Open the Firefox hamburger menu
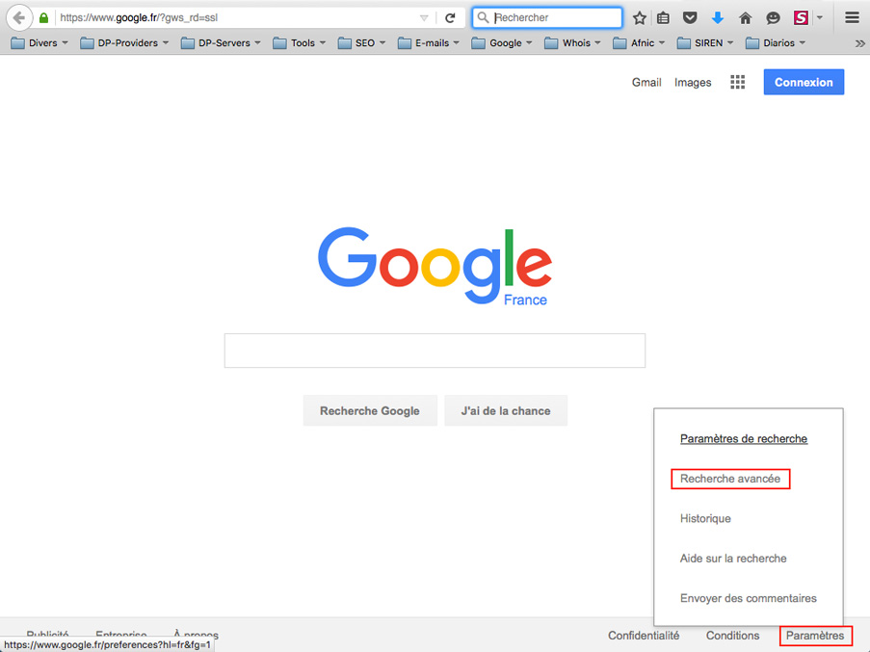The height and width of the screenshot is (652, 870). tap(853, 17)
